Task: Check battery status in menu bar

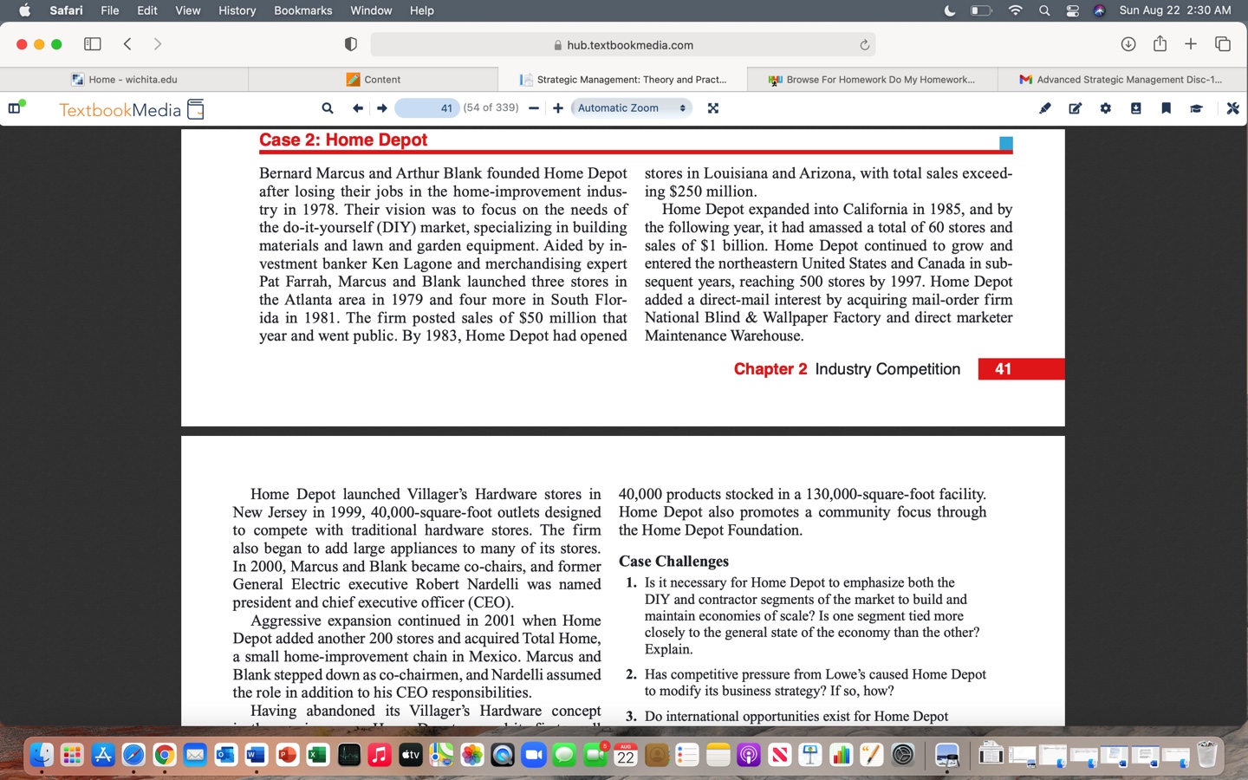Action: pos(981,10)
